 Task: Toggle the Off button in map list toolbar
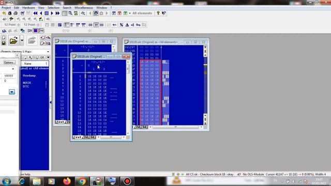pos(42,57)
